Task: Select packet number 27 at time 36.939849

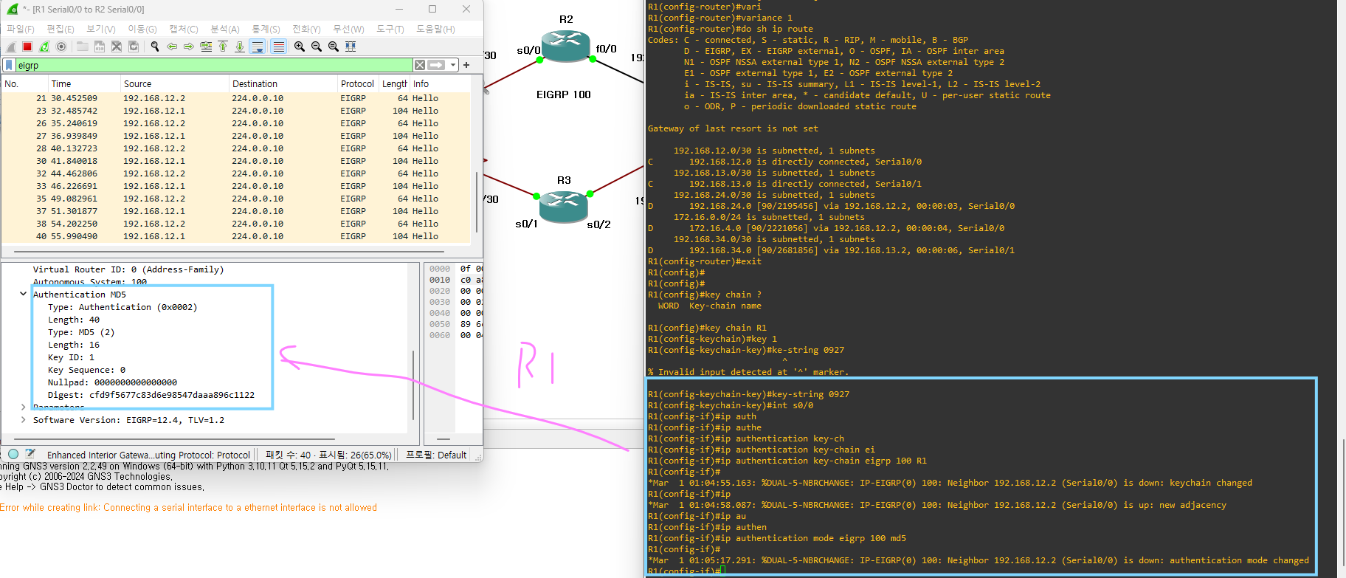Action: point(236,136)
